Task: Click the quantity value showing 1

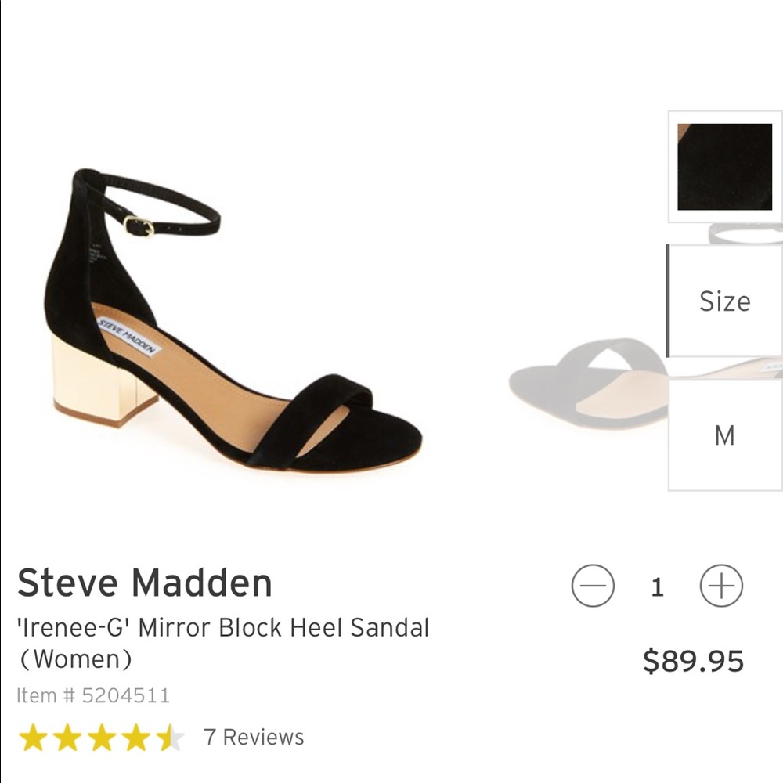Action: [x=659, y=584]
